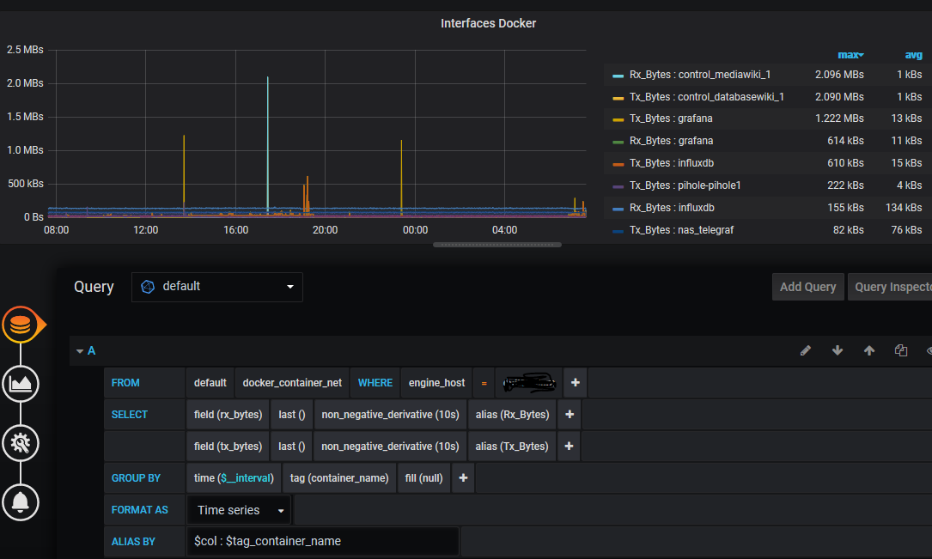Toggle query A visibility eye icon
932x559 pixels.
(x=929, y=350)
